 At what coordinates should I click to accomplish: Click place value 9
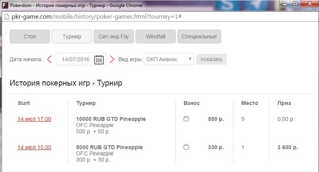coord(243,119)
